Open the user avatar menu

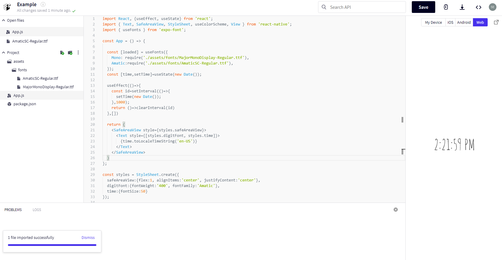(493, 7)
